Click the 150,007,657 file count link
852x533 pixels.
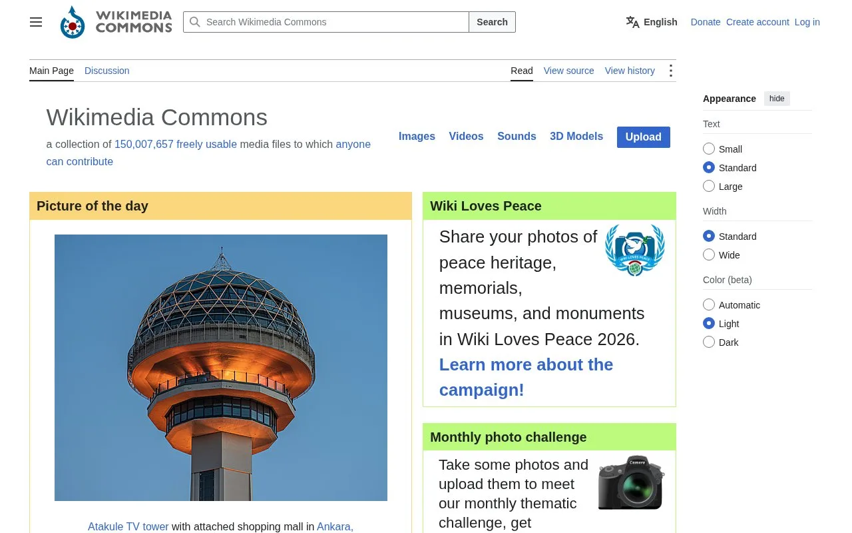click(144, 145)
